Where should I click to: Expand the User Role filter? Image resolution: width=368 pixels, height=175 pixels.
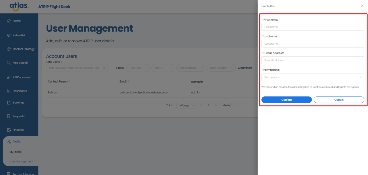138,68
